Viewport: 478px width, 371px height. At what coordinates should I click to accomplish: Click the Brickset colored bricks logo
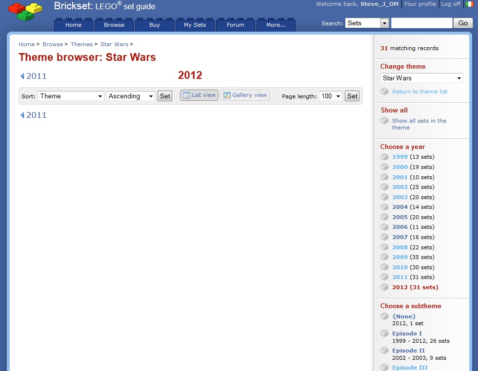point(25,12)
